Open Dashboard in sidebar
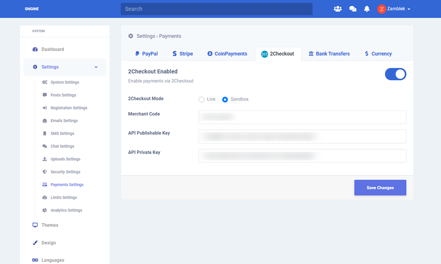This screenshot has height=264, width=441. pos(52,49)
